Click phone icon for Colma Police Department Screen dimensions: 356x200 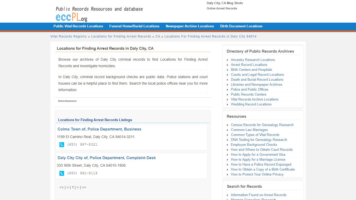point(62,145)
